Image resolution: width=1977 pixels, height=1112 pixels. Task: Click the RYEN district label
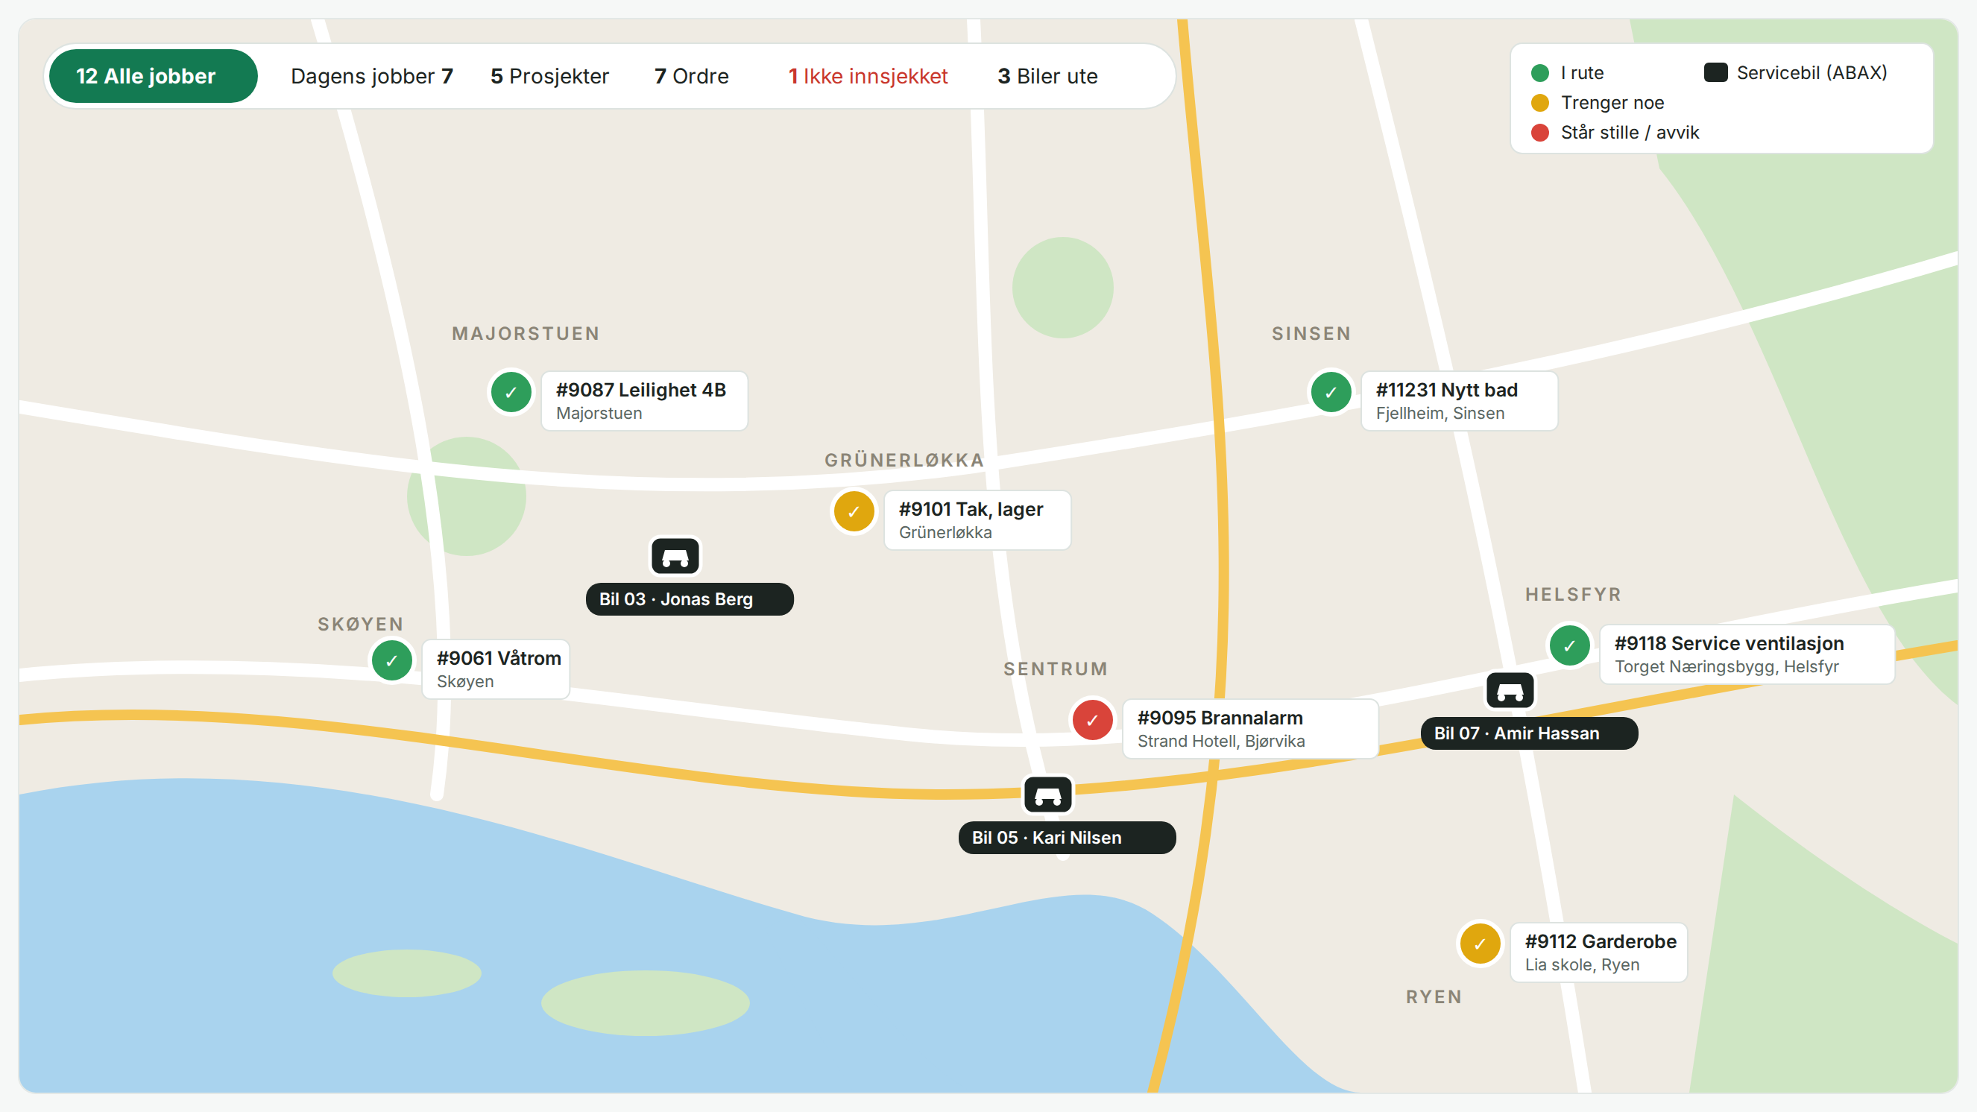pos(1434,996)
